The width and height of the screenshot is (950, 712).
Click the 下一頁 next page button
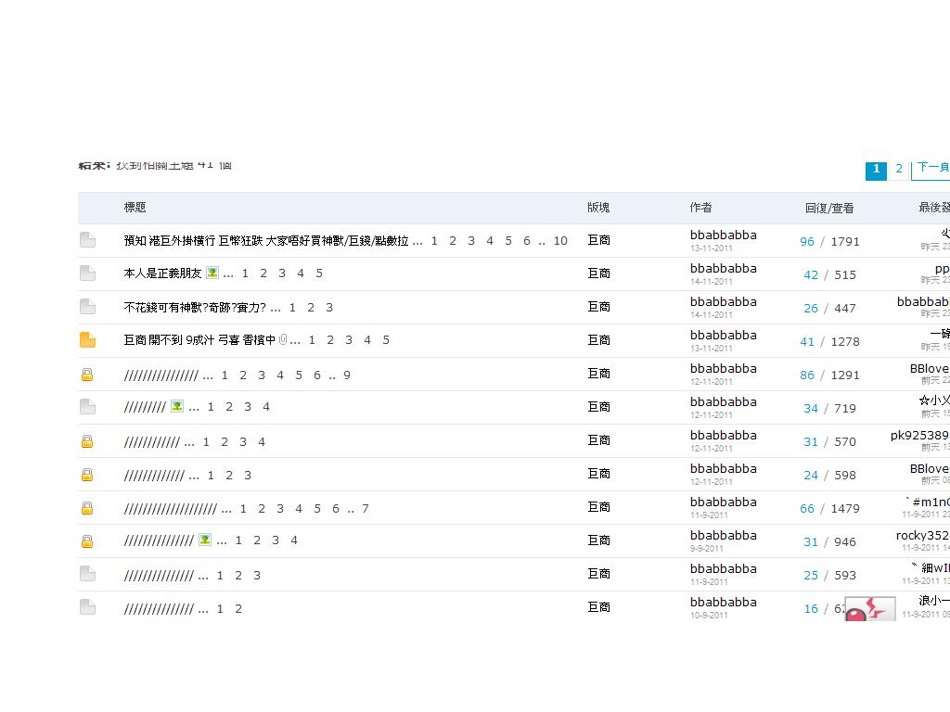[931, 169]
